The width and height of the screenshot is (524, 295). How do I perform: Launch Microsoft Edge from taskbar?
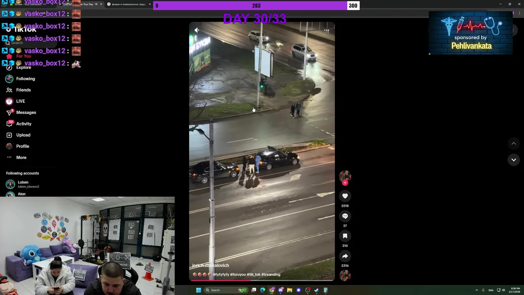(x=263, y=290)
